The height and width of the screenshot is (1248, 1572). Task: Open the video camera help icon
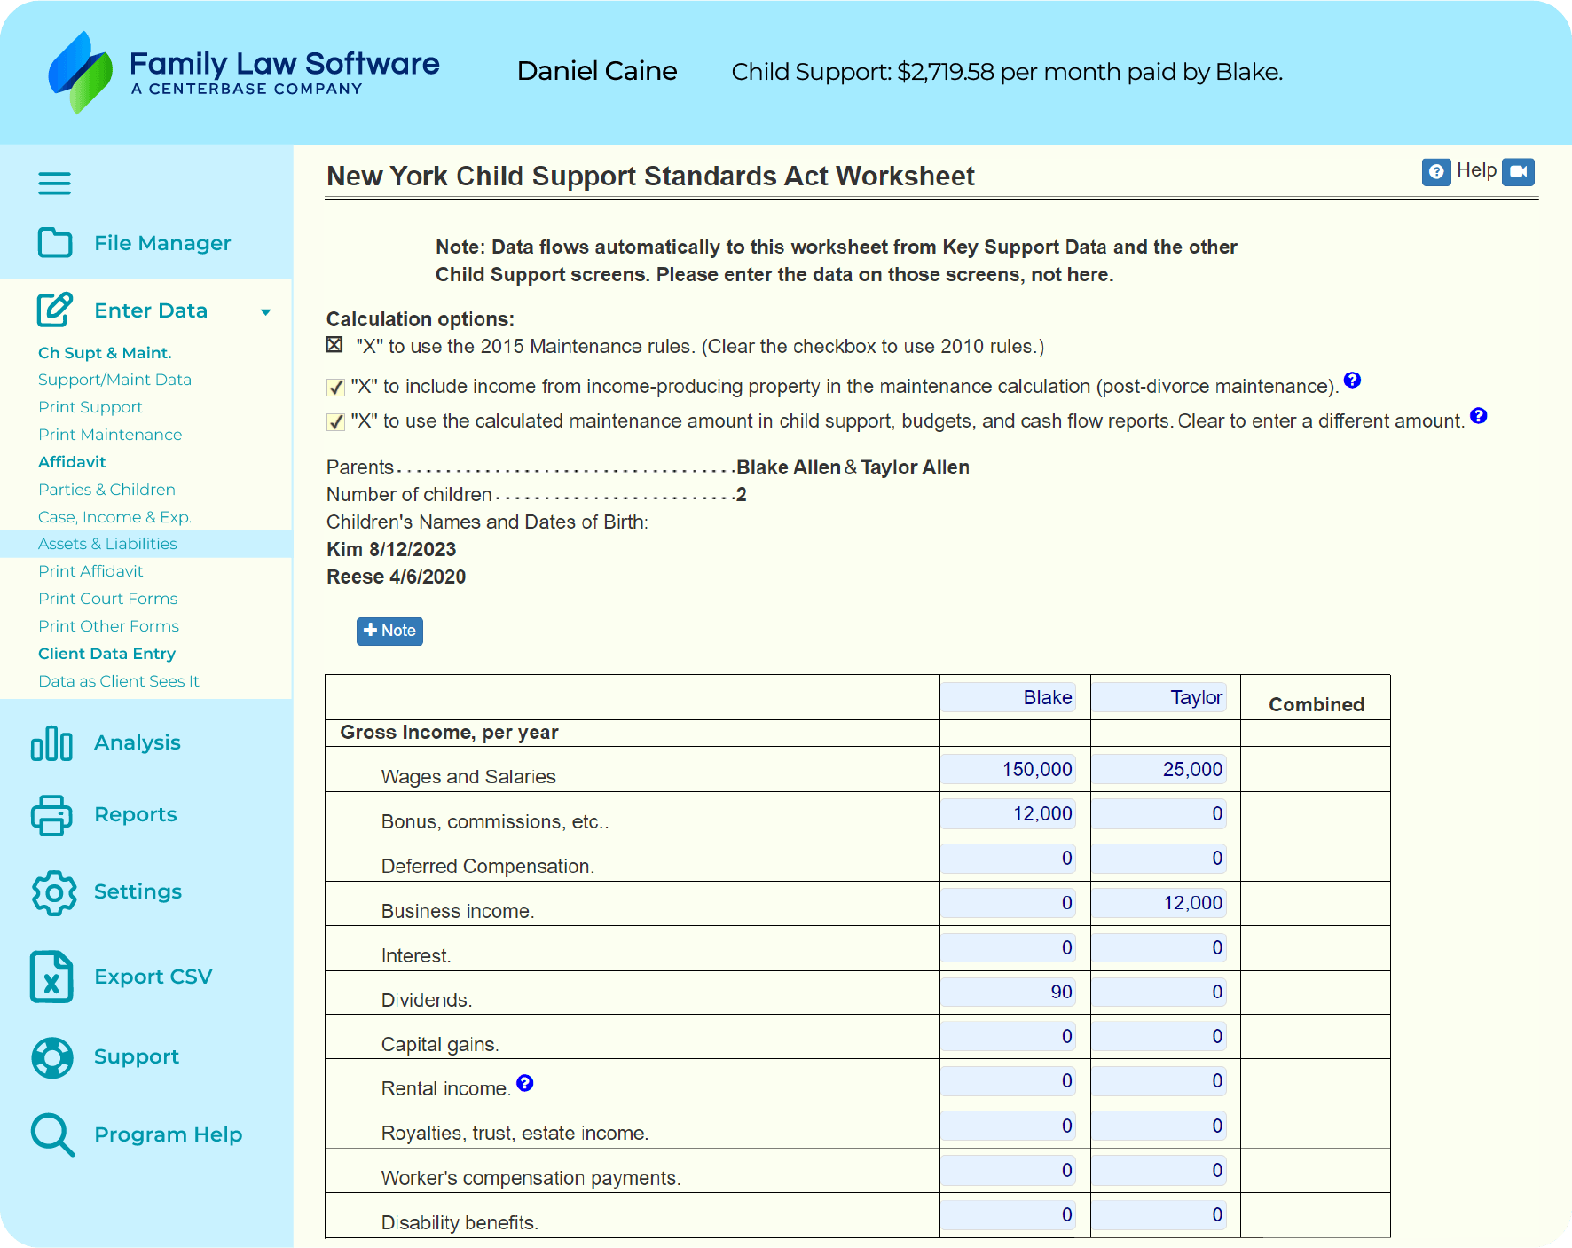[1518, 171]
